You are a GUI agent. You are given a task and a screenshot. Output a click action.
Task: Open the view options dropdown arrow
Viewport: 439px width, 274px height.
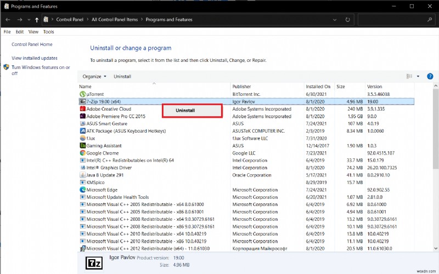pyautogui.click(x=418, y=76)
